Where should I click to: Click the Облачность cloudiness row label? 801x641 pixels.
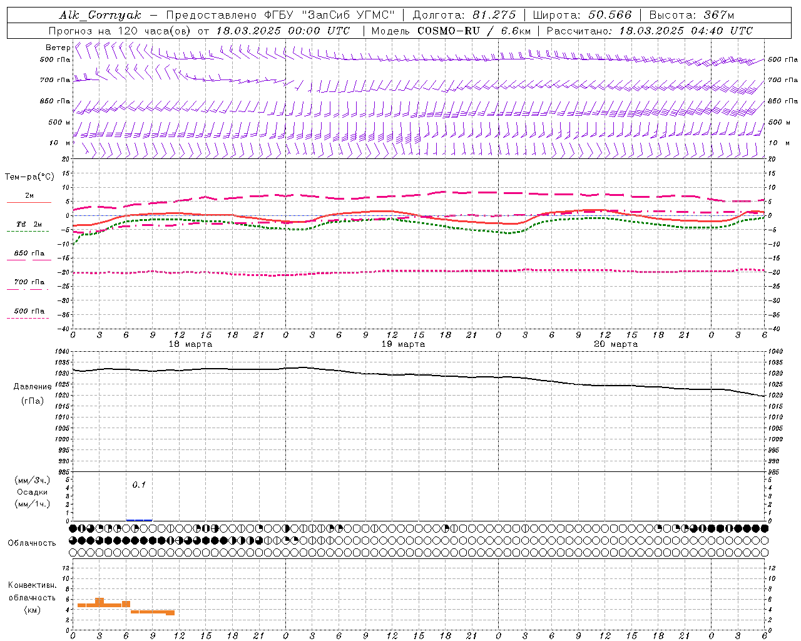coord(32,543)
